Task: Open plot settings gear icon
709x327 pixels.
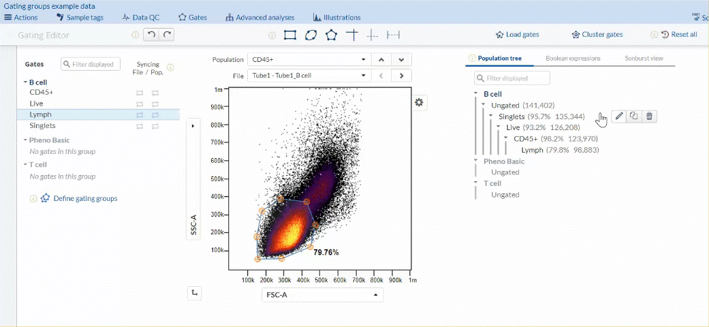Action: (x=419, y=102)
